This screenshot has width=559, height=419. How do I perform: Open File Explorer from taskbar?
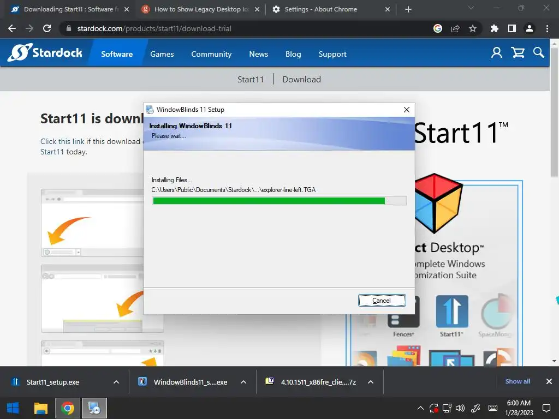pyautogui.click(x=40, y=408)
